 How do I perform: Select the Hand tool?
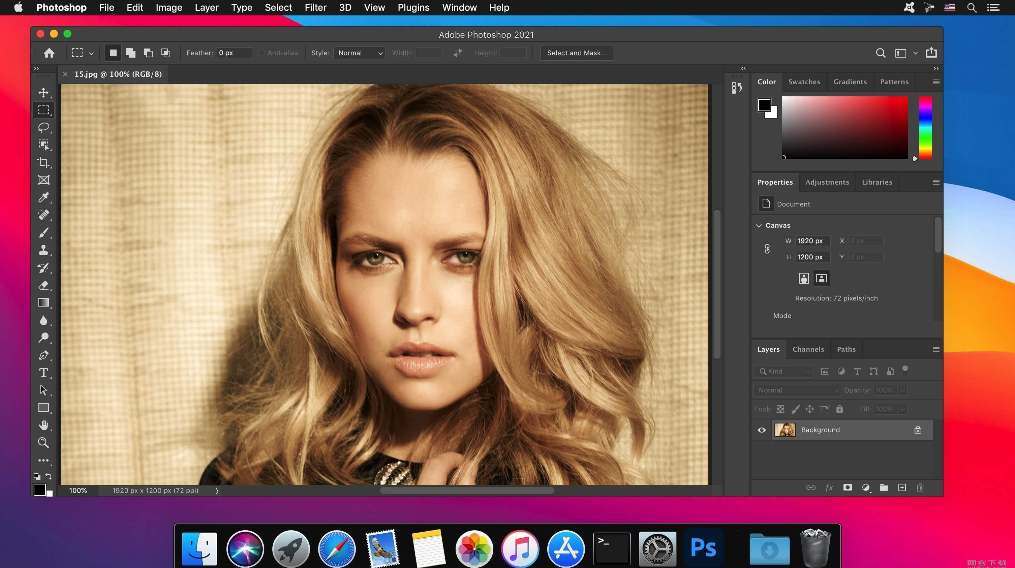(43, 425)
